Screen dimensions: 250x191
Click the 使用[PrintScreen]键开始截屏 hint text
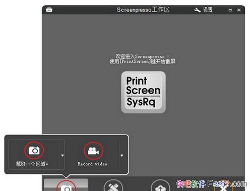coord(143,61)
